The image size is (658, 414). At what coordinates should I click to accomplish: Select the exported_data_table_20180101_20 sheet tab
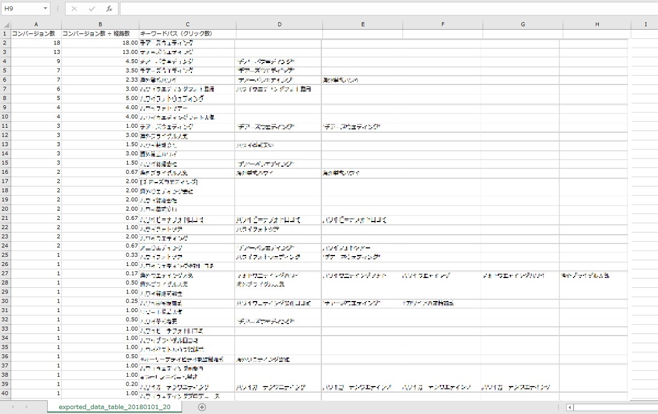pyautogui.click(x=115, y=407)
